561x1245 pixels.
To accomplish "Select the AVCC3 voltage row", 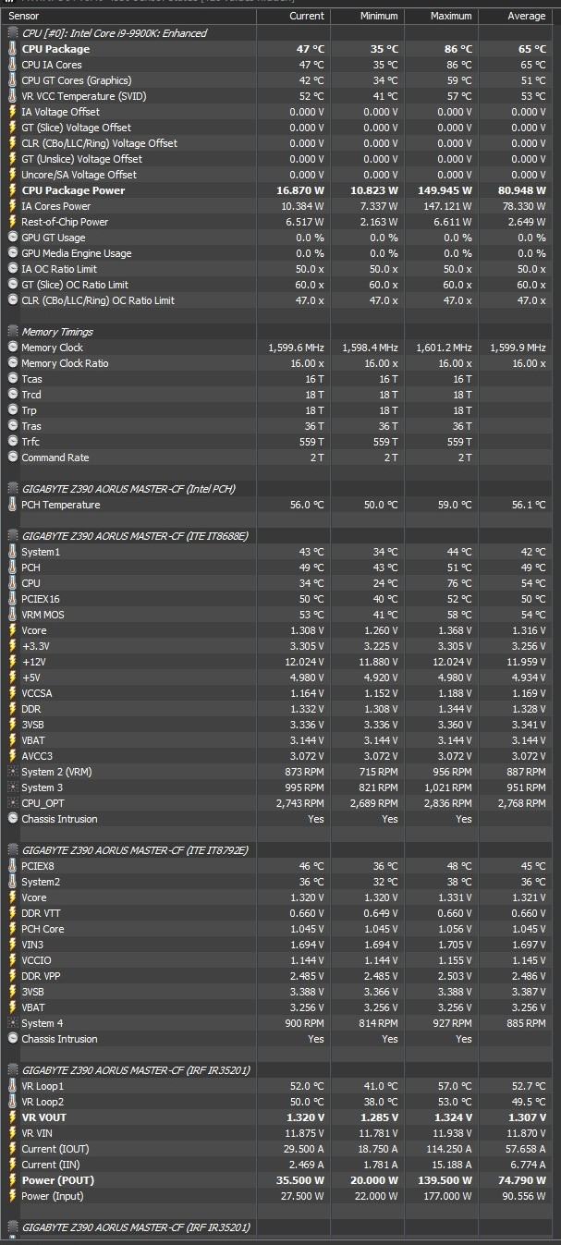I will pyautogui.click(x=276, y=756).
